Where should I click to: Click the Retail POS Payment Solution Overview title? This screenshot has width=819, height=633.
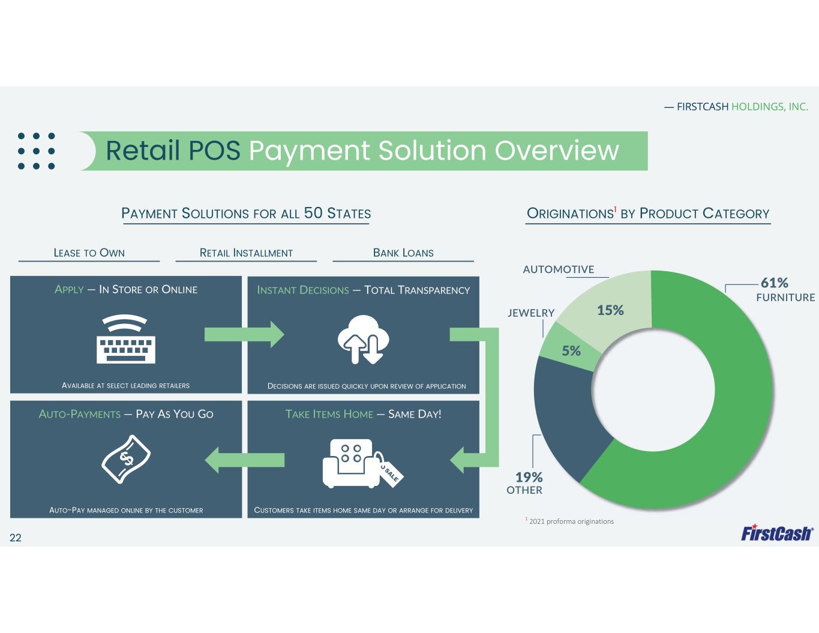pyautogui.click(x=362, y=151)
